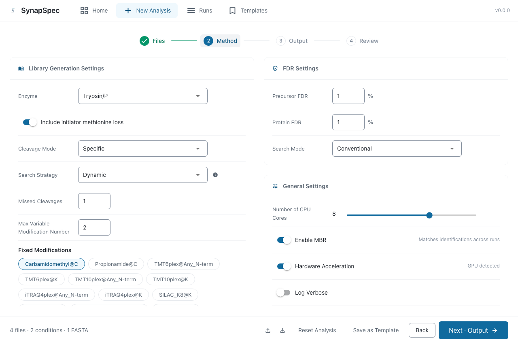Deselect Carbamidomethyl@C fixed modification

pos(51,264)
